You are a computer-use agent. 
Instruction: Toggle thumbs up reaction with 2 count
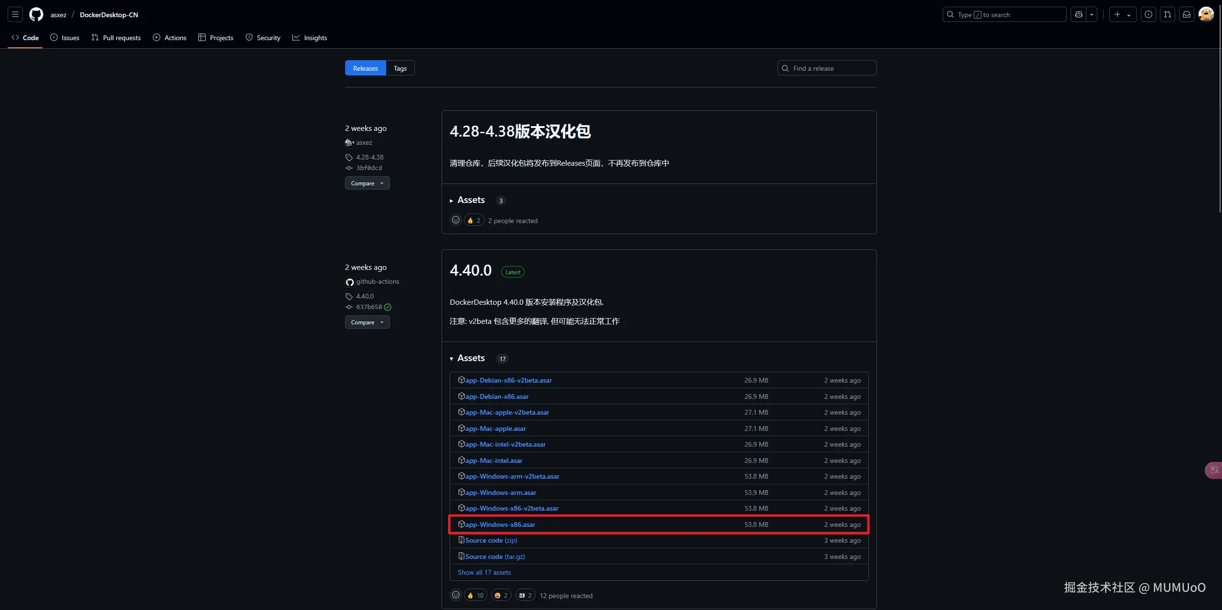[x=474, y=220]
